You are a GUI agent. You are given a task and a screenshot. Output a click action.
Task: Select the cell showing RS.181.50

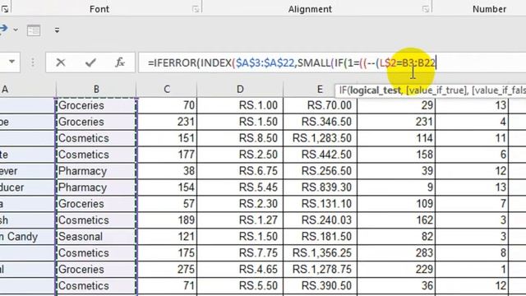320,237
